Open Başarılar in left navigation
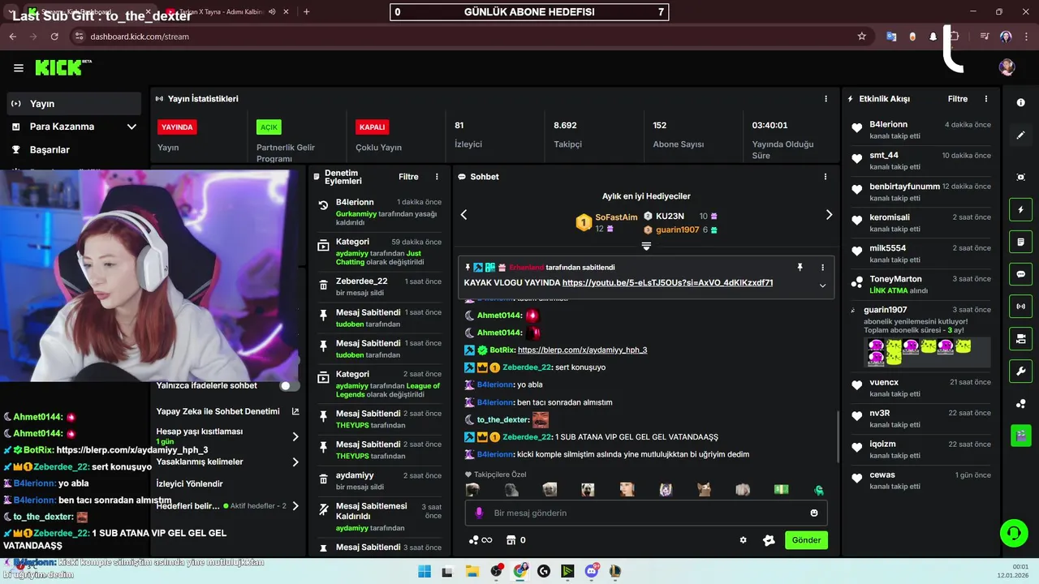Viewport: 1039px width, 584px height. [x=74, y=150]
